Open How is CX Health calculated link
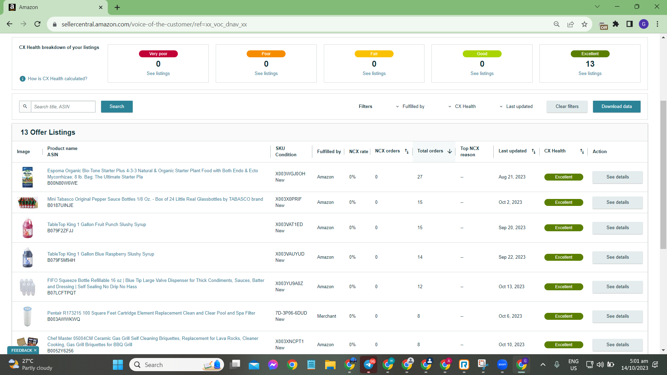Screen dimensions: 667x375 (57, 79)
